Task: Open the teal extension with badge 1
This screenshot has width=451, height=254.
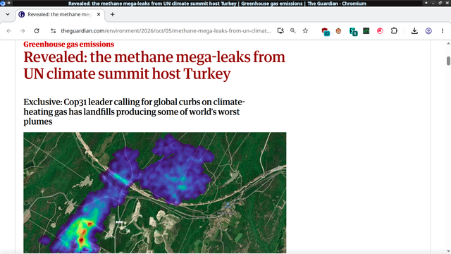Action: point(353,31)
